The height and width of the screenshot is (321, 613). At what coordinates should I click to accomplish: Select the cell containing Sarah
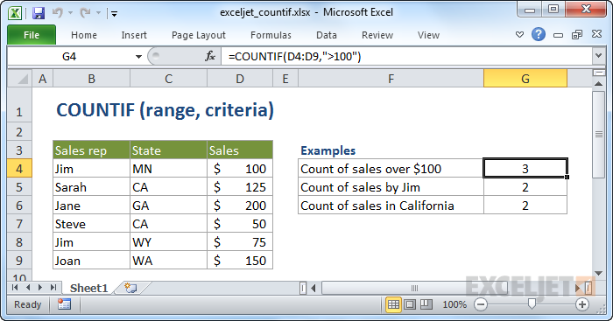pos(91,187)
